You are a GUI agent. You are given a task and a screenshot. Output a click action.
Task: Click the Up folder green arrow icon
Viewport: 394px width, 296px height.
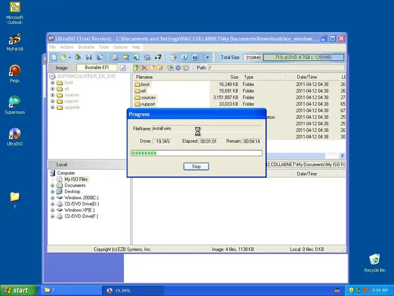coord(137,67)
